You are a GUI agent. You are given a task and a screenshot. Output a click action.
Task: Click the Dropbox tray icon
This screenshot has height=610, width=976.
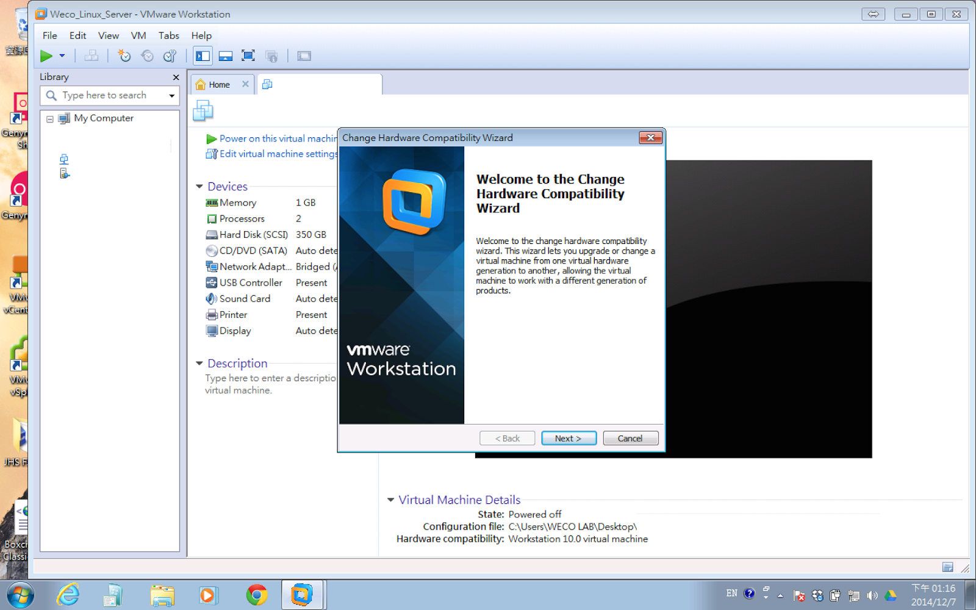[817, 596]
